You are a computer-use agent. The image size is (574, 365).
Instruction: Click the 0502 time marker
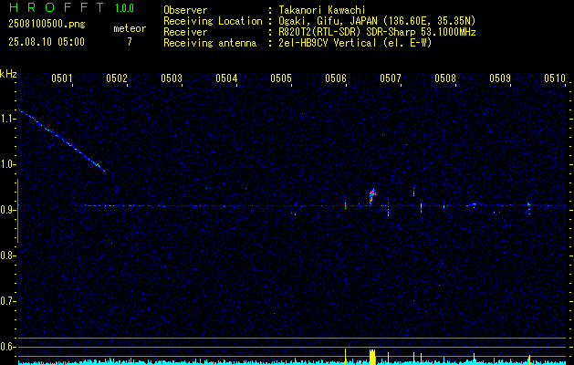[117, 78]
